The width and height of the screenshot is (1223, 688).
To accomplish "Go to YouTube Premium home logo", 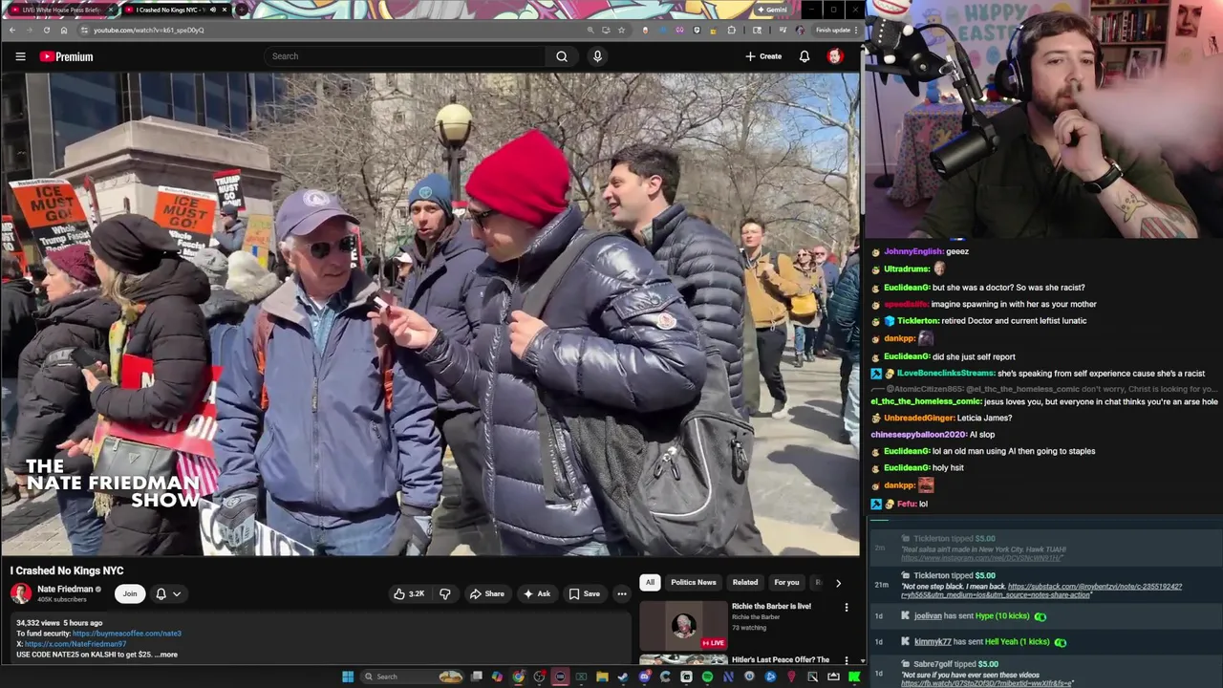I will [66, 56].
